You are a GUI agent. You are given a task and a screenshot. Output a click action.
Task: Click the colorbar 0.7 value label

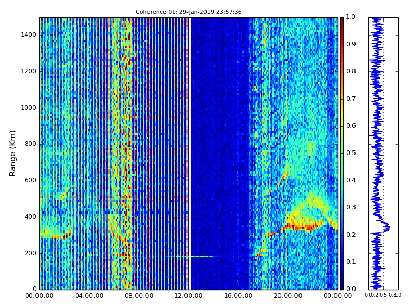[351, 99]
